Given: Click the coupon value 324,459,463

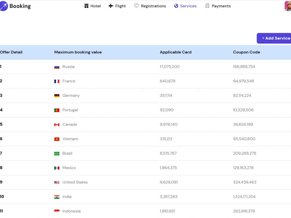Looking at the screenshot, I should click(x=245, y=182).
